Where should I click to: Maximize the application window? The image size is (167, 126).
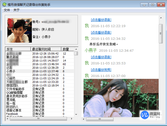tap(152, 5)
